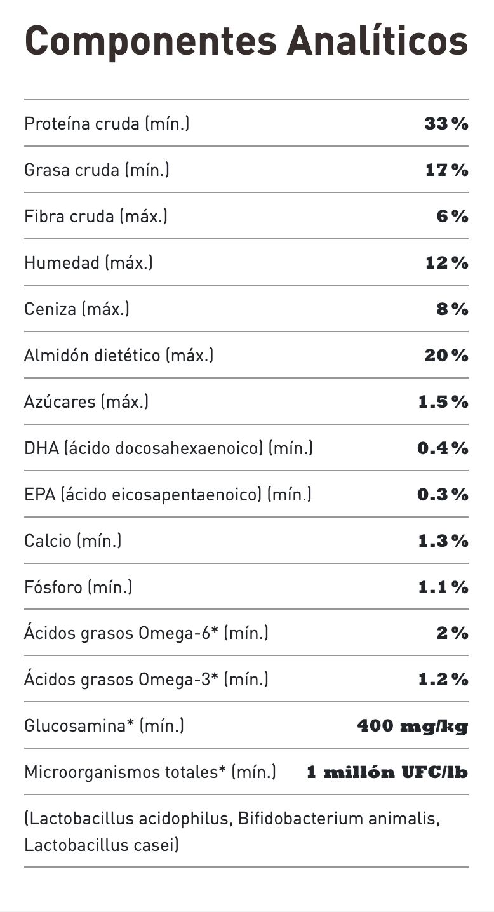494x912 pixels.
Task: Select the Azúcares (máx.) label
Action: (x=86, y=401)
